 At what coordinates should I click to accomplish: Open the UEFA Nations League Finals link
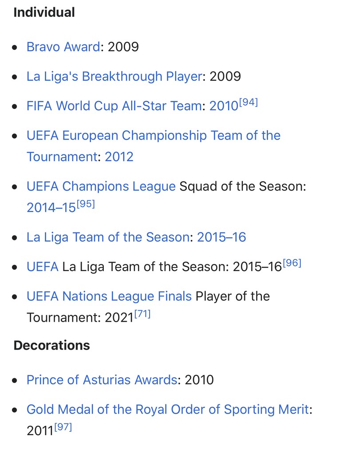109,296
